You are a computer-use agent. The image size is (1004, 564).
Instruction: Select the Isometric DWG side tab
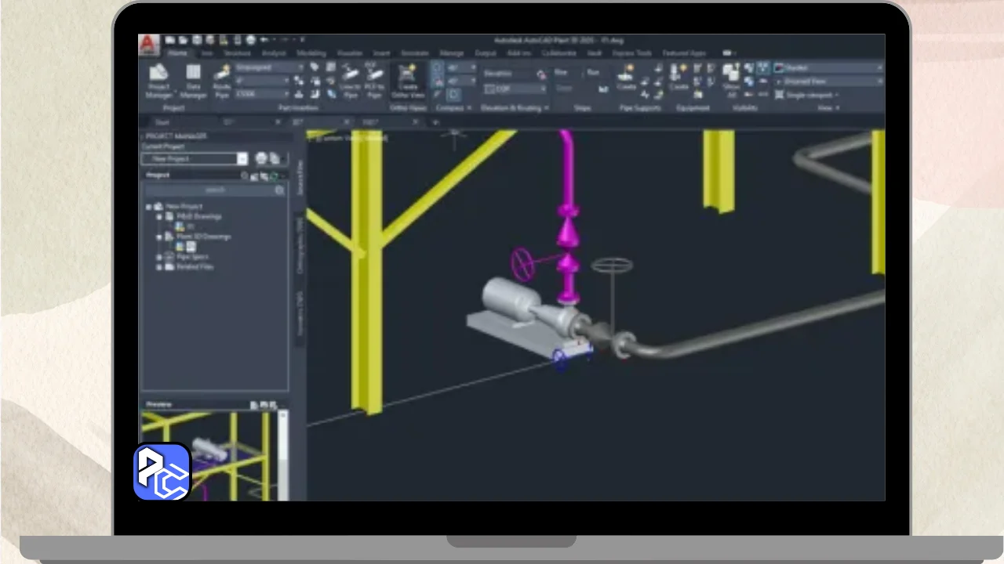[299, 313]
